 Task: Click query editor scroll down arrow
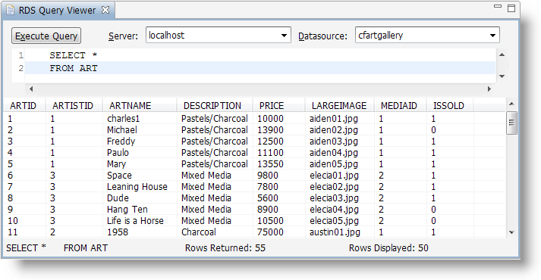tap(502, 76)
